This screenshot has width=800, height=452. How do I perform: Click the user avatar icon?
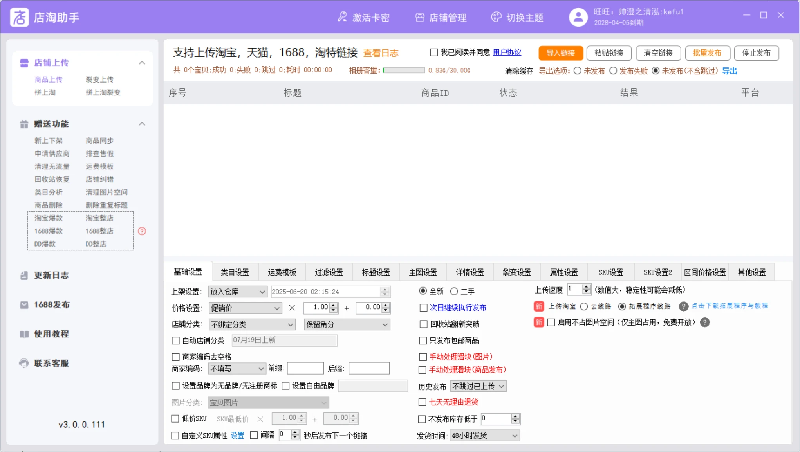pos(578,17)
